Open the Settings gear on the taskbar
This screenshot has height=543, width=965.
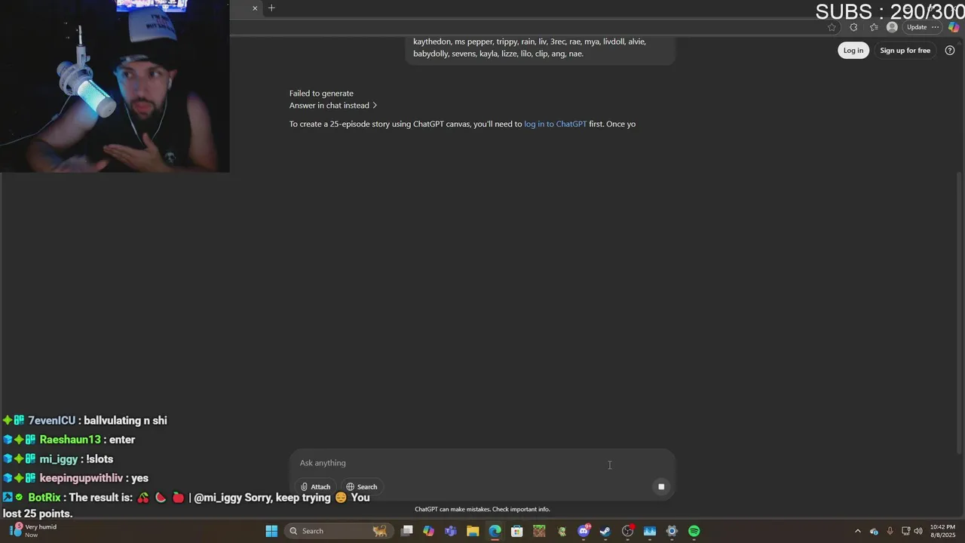672,531
